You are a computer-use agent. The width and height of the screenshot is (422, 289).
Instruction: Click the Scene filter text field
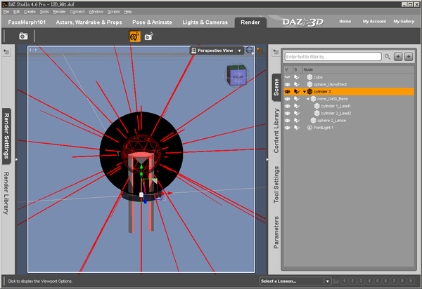pyautogui.click(x=333, y=57)
